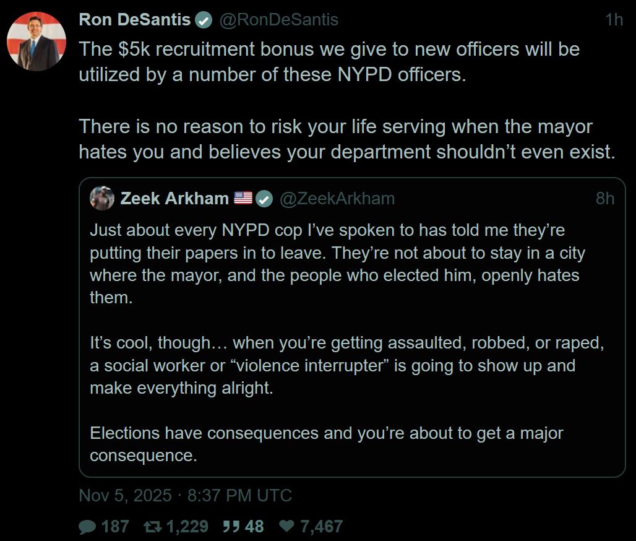
Task: Click the reply speech bubble icon
Action: 88,527
